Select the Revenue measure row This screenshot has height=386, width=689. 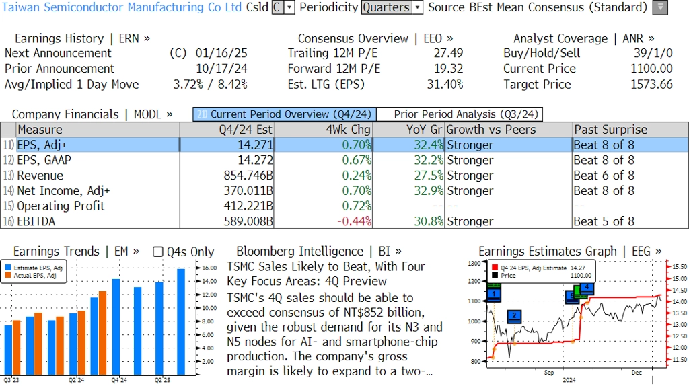tap(344, 176)
